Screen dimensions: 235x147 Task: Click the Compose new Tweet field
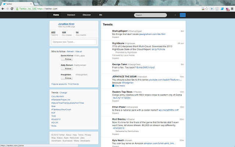pos(74,42)
